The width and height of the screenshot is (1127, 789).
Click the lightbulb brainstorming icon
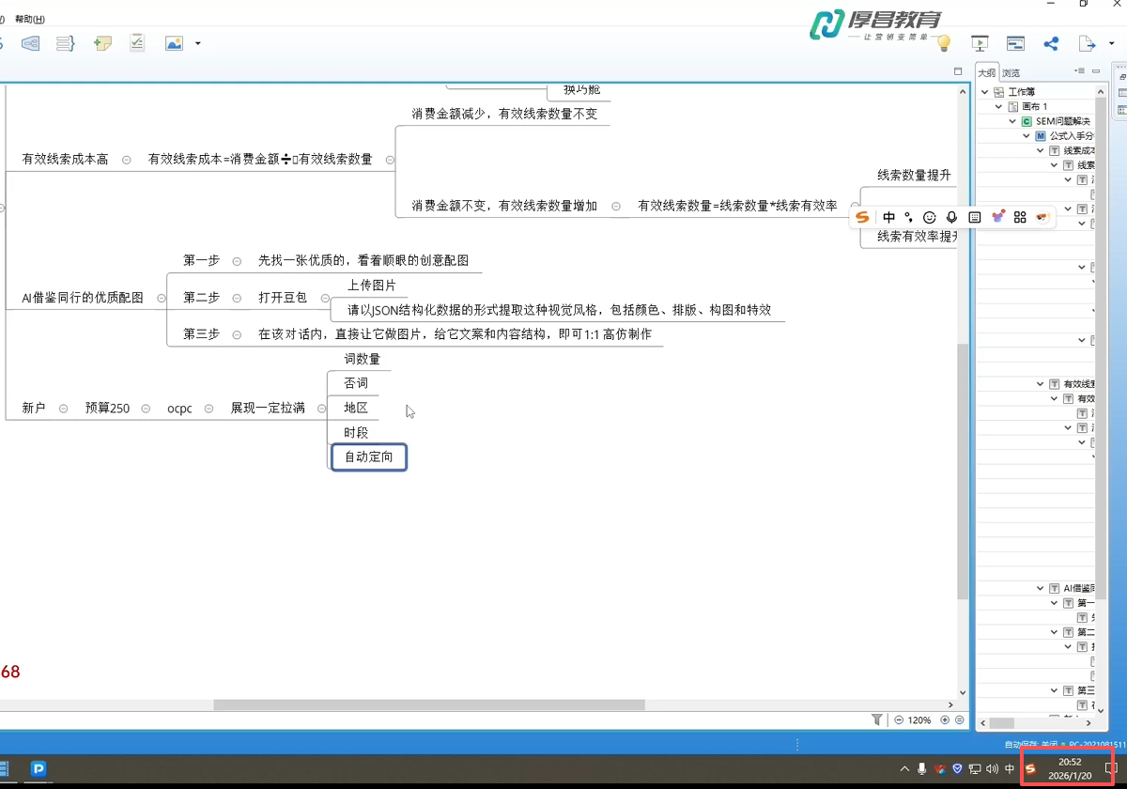944,43
